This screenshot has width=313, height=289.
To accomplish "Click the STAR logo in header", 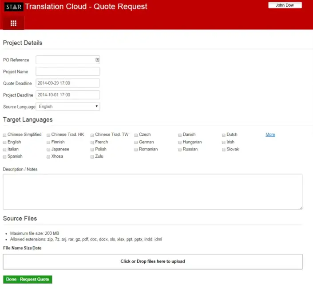I will [x=13, y=7].
